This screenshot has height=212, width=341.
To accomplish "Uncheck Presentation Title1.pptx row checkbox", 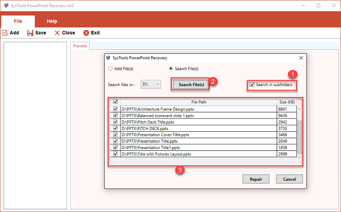I will click(115, 147).
